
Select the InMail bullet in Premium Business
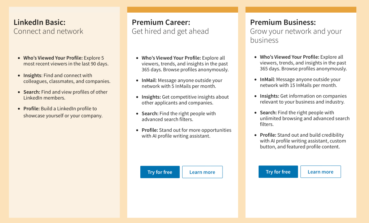coord(267,79)
